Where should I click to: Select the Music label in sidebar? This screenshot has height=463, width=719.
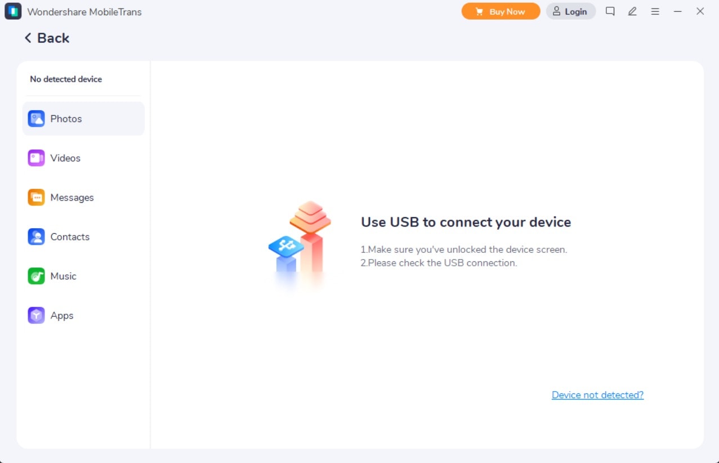click(63, 276)
